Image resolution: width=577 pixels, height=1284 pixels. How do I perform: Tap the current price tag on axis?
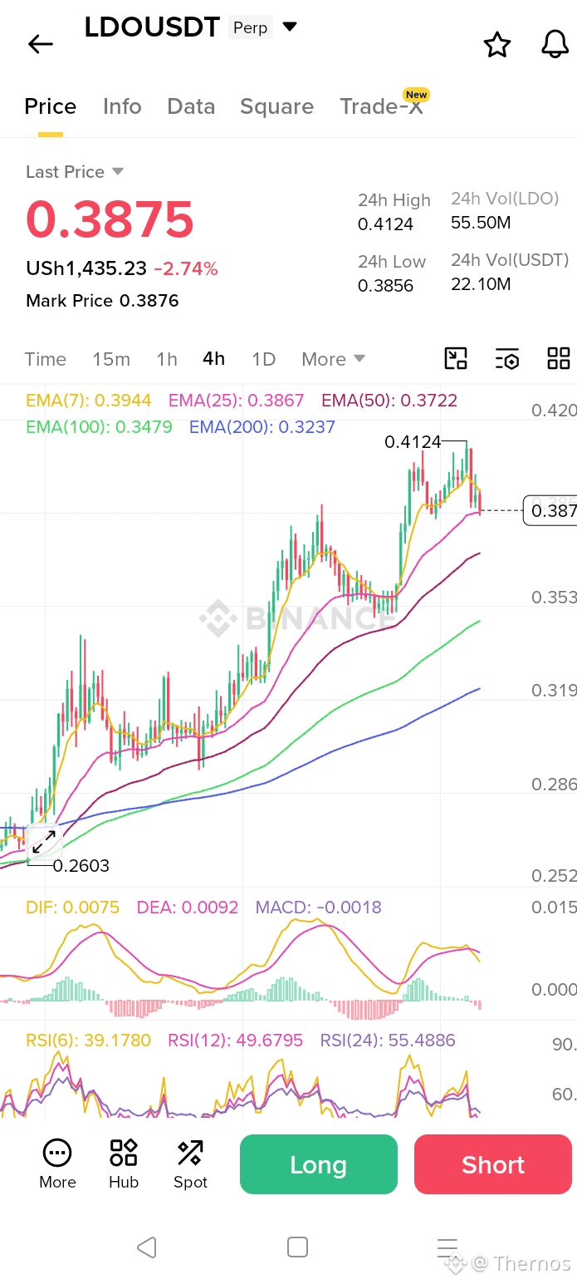[550, 509]
